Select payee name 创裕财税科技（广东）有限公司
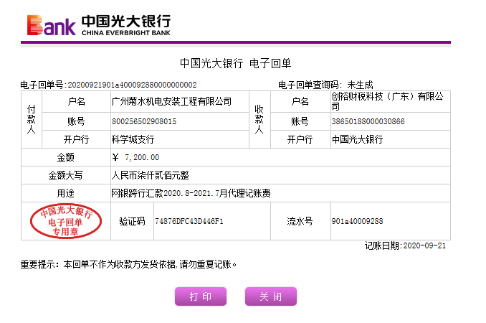 (x=387, y=101)
